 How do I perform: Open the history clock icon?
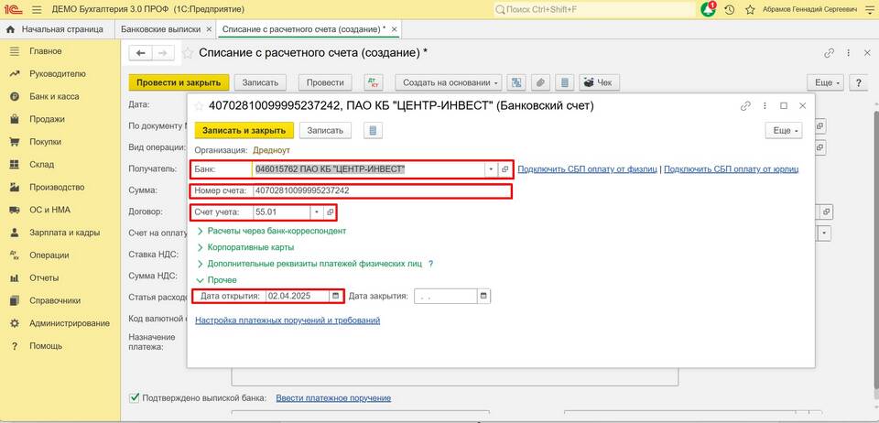tap(729, 9)
